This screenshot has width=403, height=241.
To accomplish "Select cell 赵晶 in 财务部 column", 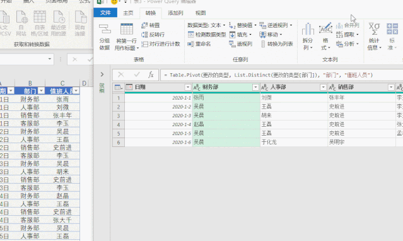I will click(226, 124).
